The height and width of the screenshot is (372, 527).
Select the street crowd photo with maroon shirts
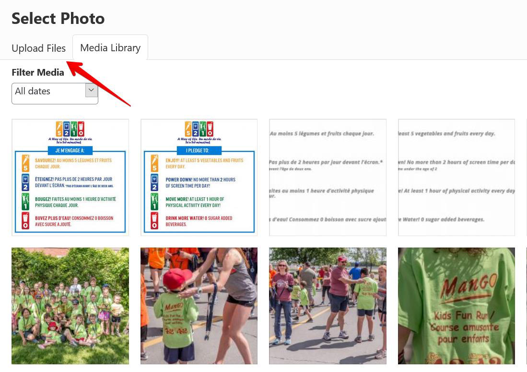(328, 306)
